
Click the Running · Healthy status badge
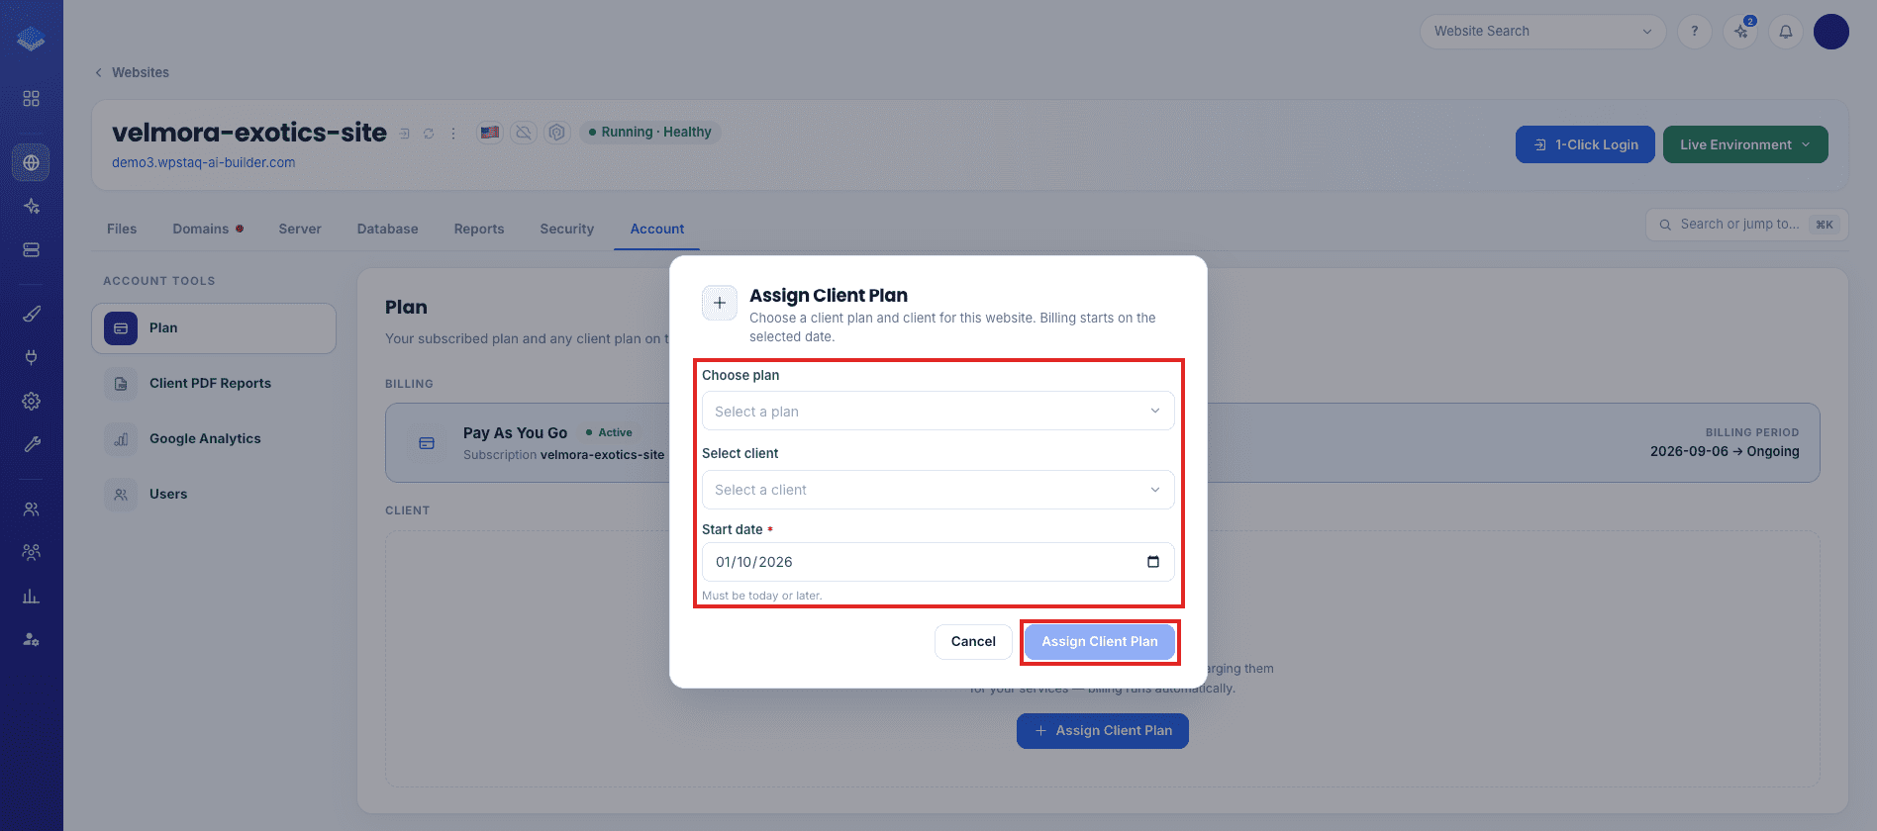coord(650,132)
